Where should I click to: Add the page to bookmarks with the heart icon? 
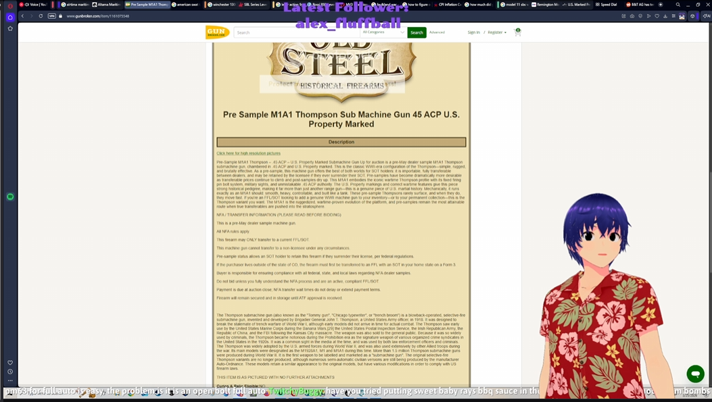coord(657,16)
